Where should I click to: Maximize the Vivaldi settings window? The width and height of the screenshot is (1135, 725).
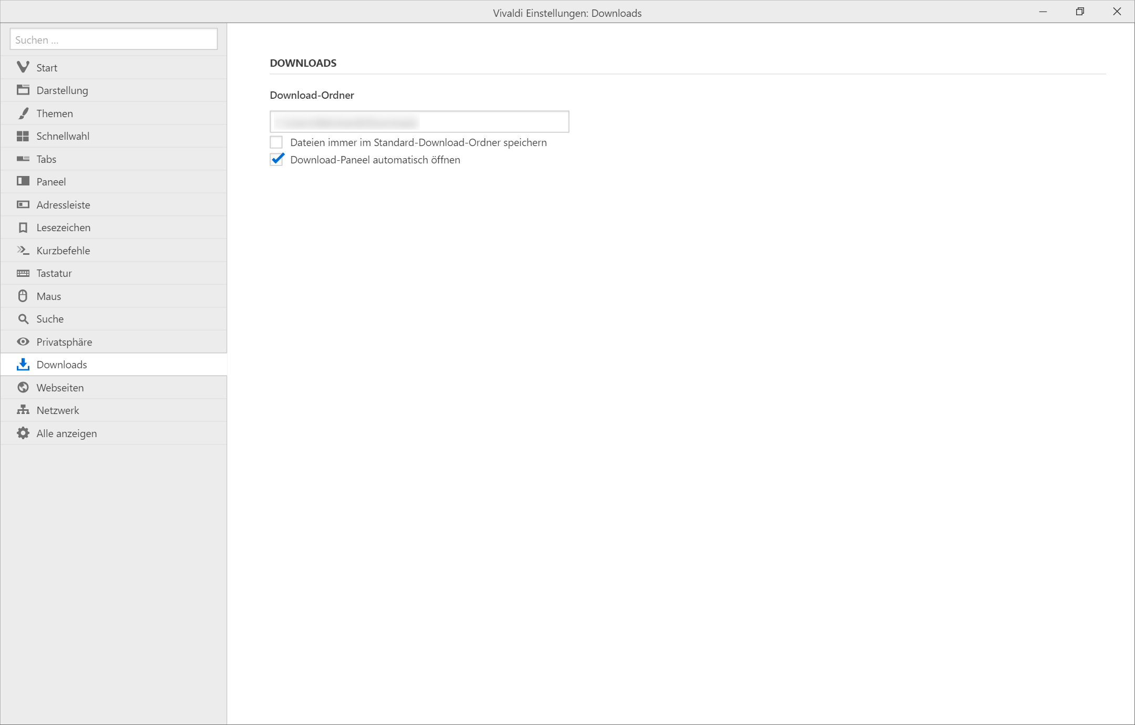pos(1080,12)
